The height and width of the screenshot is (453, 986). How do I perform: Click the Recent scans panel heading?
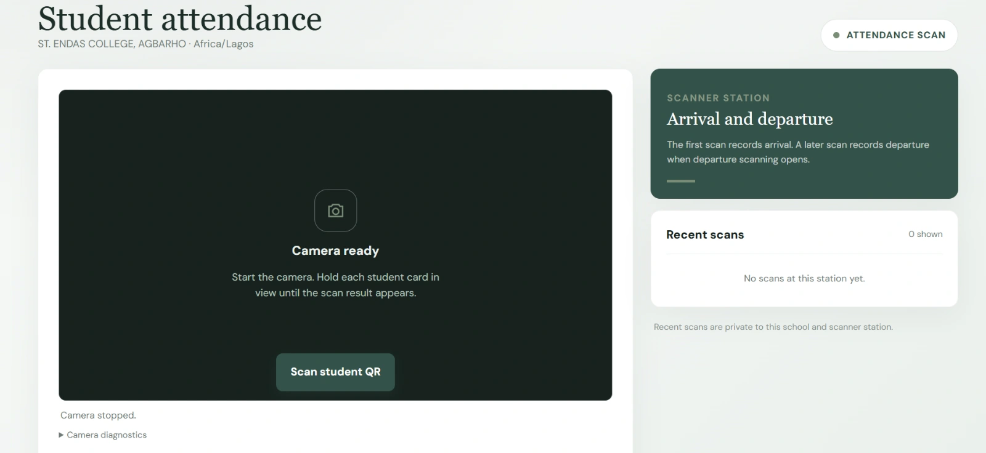[x=705, y=235]
